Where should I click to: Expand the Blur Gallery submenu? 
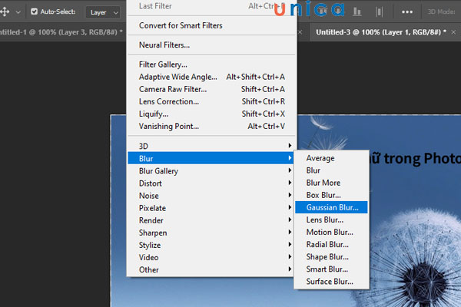click(x=212, y=170)
